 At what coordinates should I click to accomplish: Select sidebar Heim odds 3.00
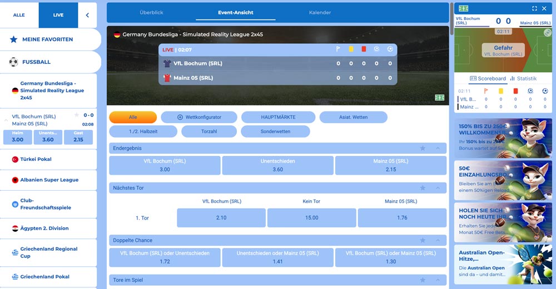pos(17,137)
